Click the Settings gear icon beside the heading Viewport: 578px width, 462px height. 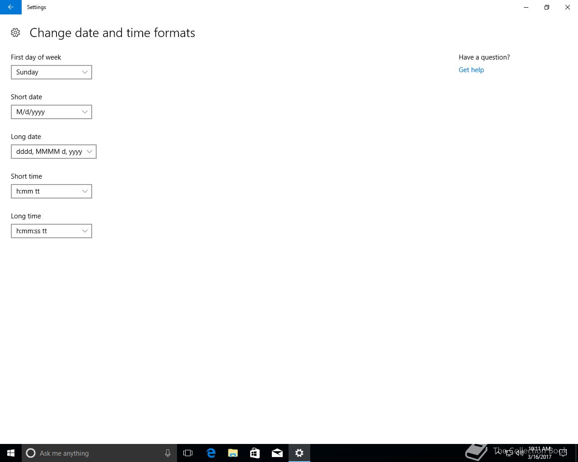[x=15, y=32]
